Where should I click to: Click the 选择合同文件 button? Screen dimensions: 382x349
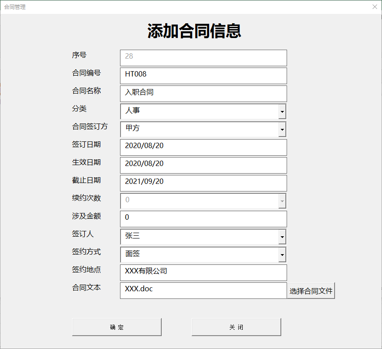click(311, 290)
